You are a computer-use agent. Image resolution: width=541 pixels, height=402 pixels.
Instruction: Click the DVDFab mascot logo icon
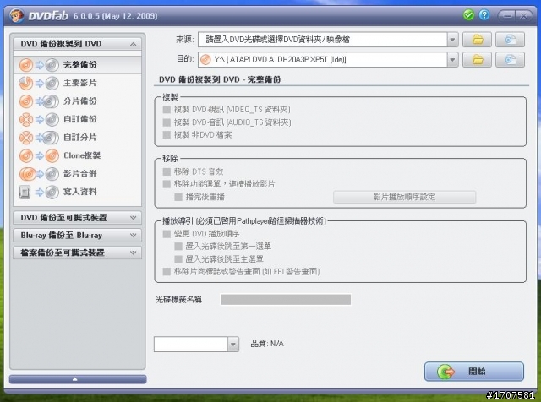(16, 15)
